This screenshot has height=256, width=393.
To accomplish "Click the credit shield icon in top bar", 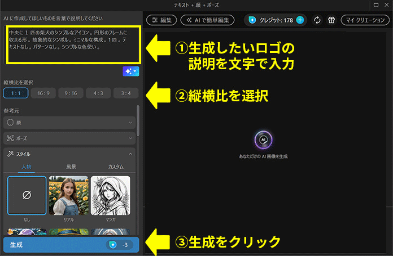I will click(x=252, y=20).
